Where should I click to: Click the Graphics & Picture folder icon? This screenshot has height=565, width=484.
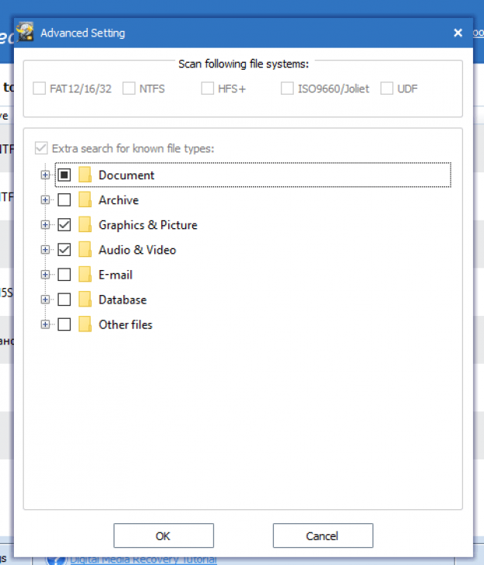(x=85, y=225)
